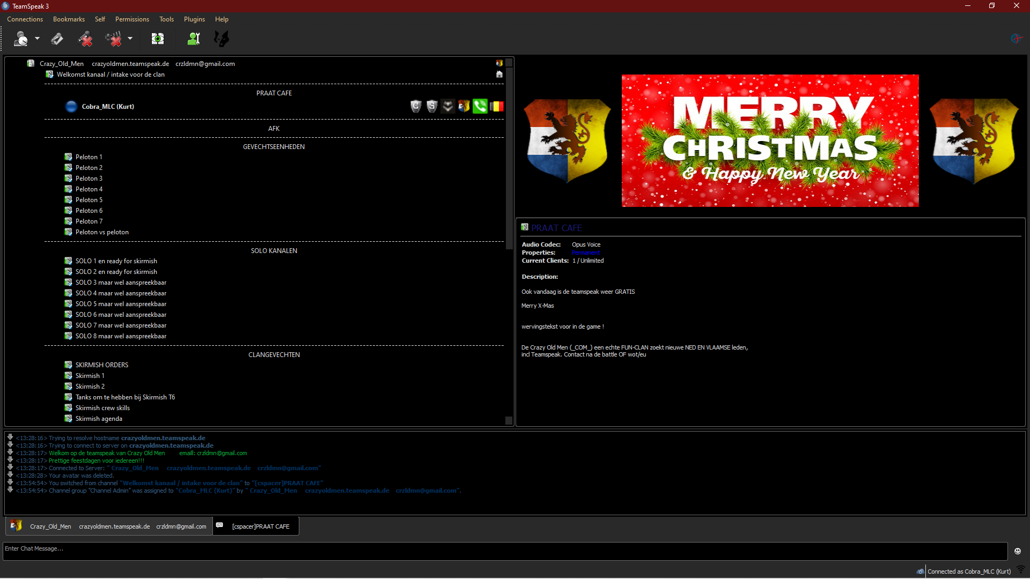Open the Tools menu
This screenshot has width=1030, height=579.
(166, 19)
